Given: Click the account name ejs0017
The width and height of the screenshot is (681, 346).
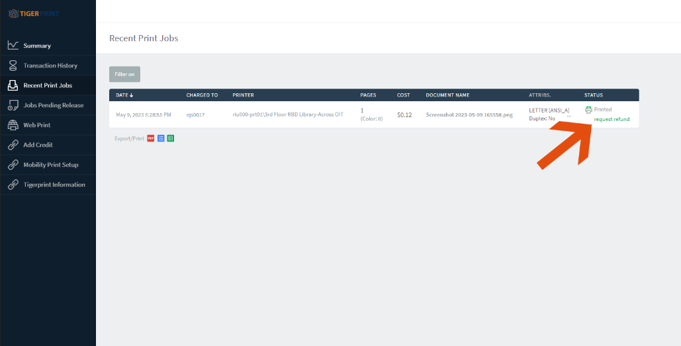Looking at the screenshot, I should pyautogui.click(x=195, y=115).
